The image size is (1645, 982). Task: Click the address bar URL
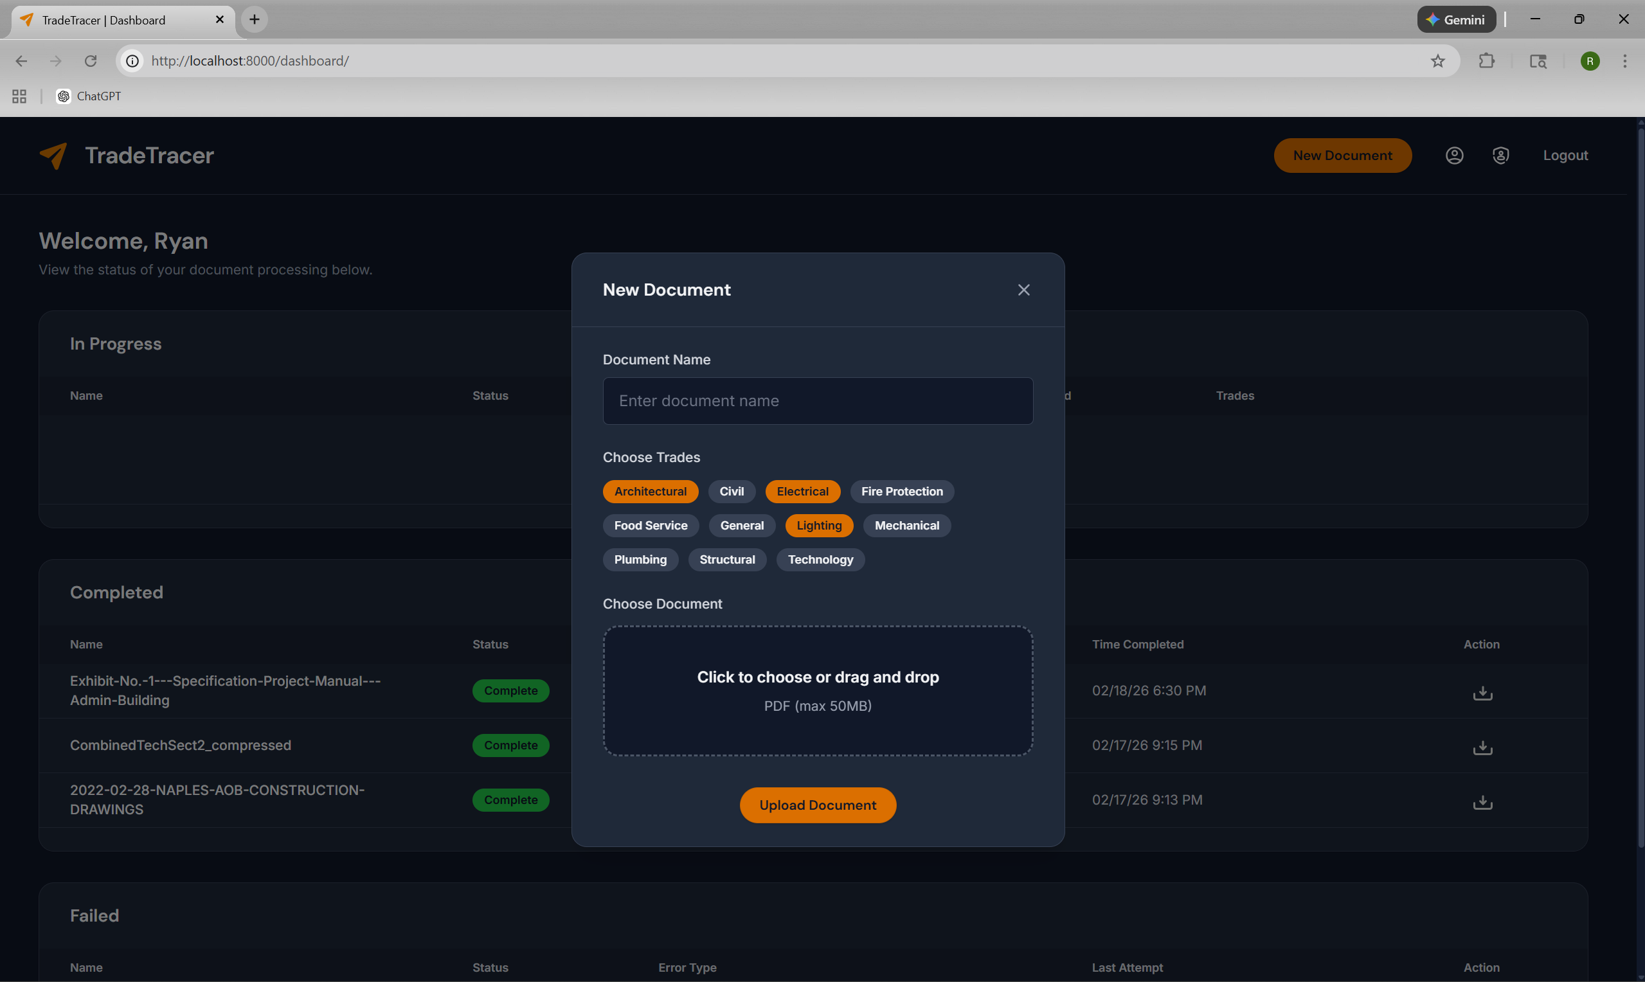click(x=250, y=61)
